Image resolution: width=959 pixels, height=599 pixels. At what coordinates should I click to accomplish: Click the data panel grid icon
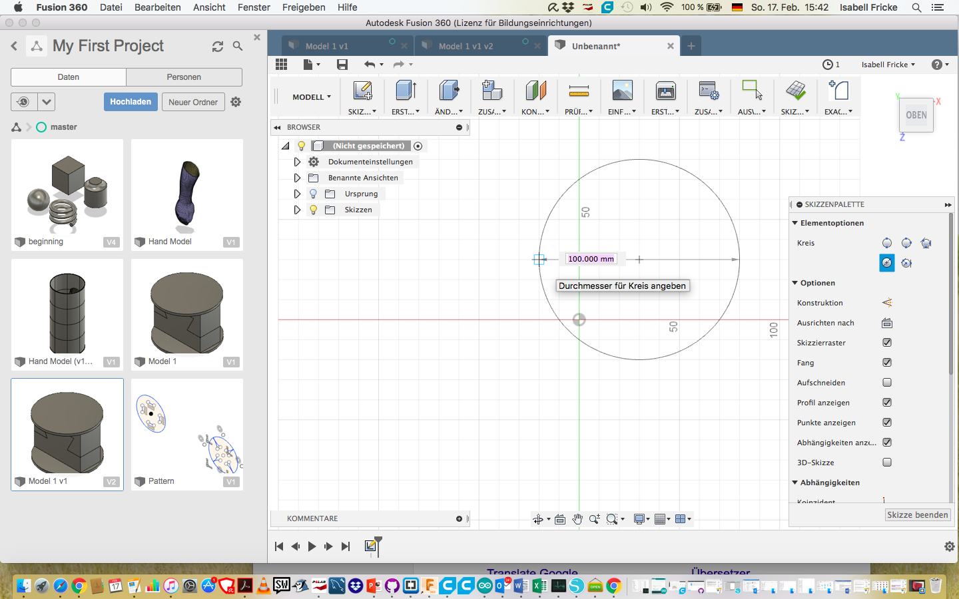(282, 65)
